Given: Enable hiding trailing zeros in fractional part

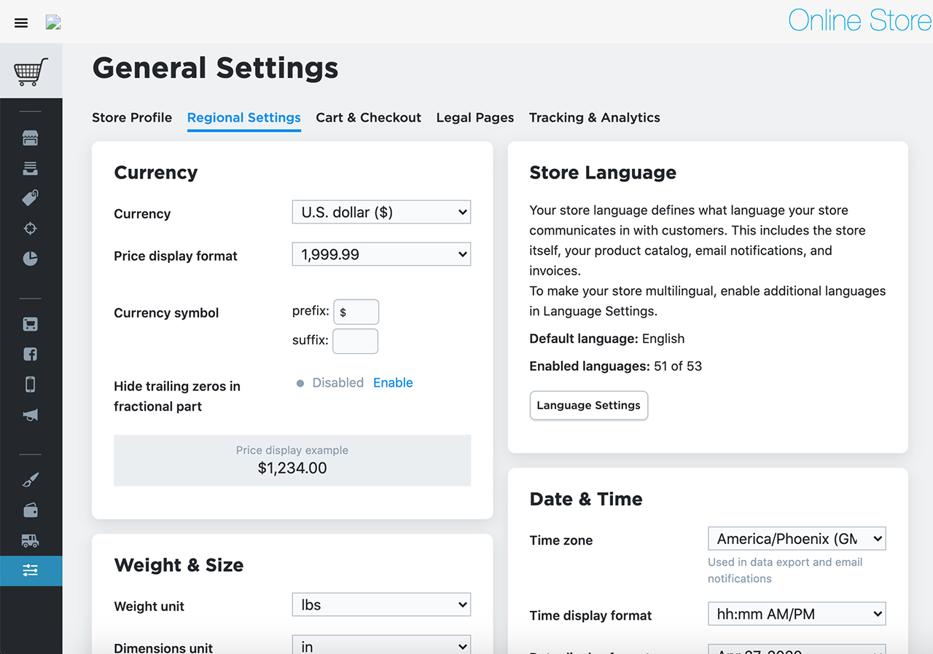Looking at the screenshot, I should (392, 382).
